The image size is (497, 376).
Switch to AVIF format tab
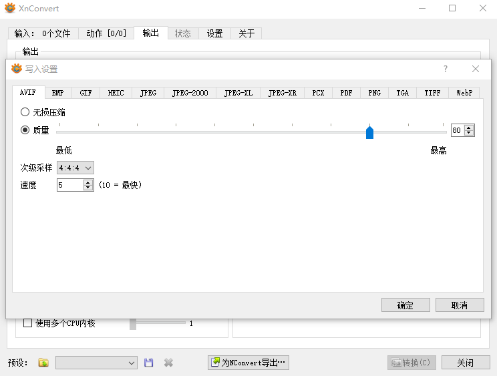click(x=28, y=92)
